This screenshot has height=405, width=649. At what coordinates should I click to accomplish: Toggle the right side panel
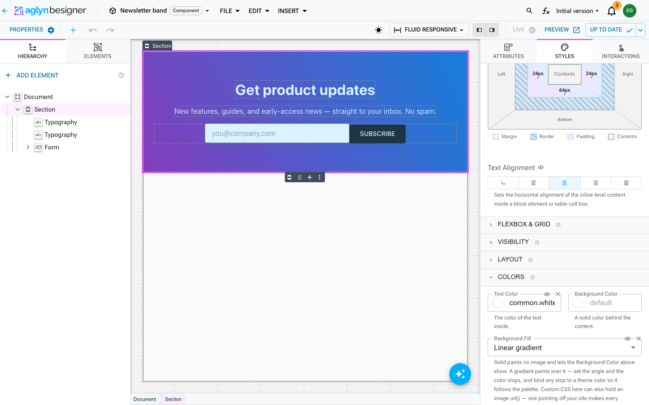tap(492, 30)
